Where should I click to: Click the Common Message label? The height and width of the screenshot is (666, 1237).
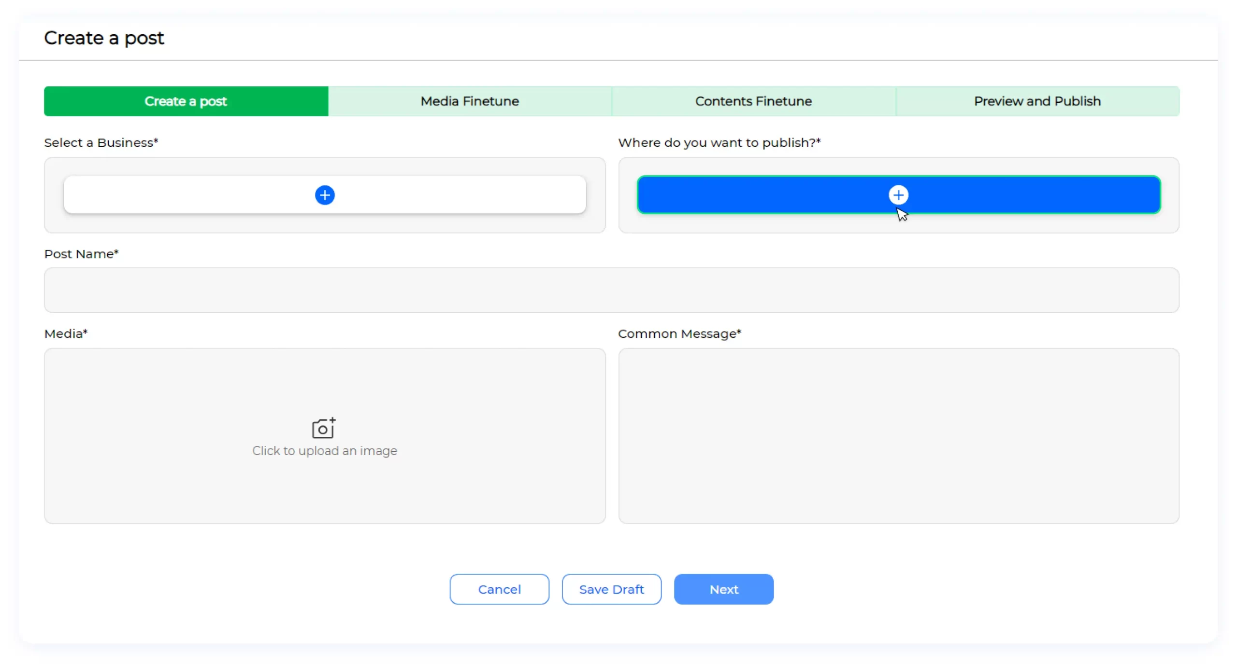679,333
